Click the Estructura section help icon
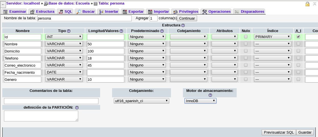The height and width of the screenshot is (137, 318). (183, 25)
